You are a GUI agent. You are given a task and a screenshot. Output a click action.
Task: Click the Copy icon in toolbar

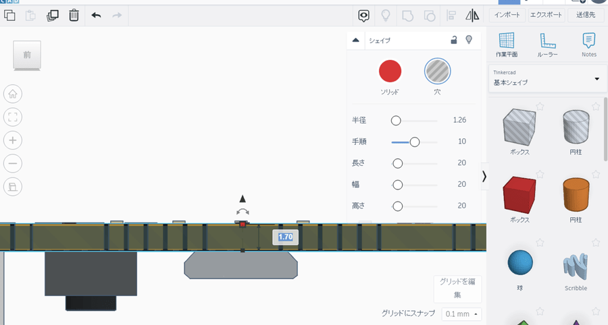[9, 16]
